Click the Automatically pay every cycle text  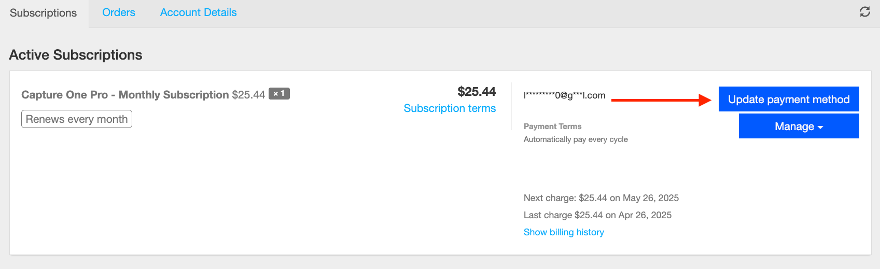[x=576, y=139]
